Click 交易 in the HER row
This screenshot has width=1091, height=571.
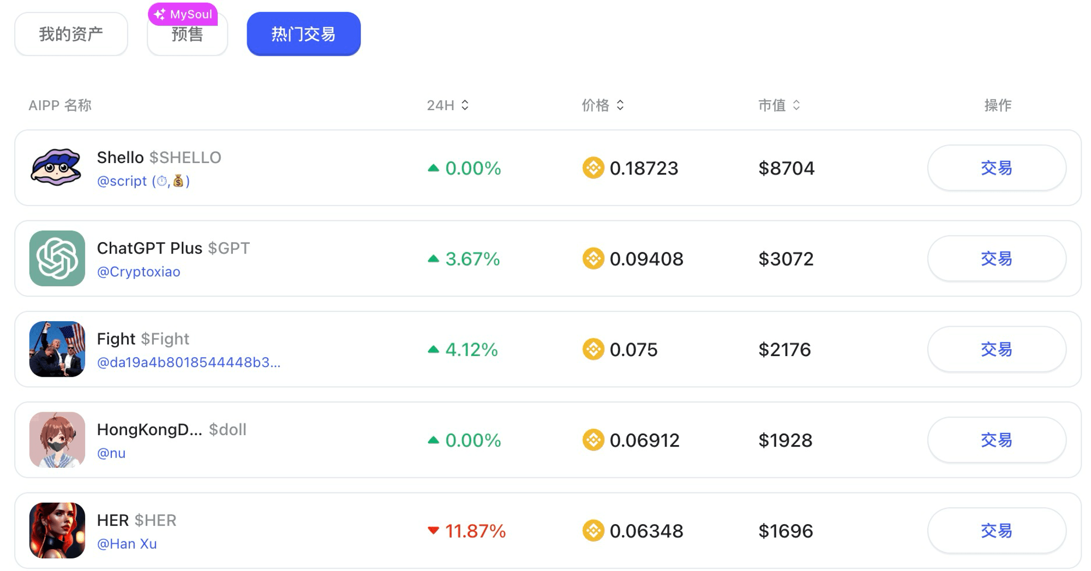tap(997, 531)
